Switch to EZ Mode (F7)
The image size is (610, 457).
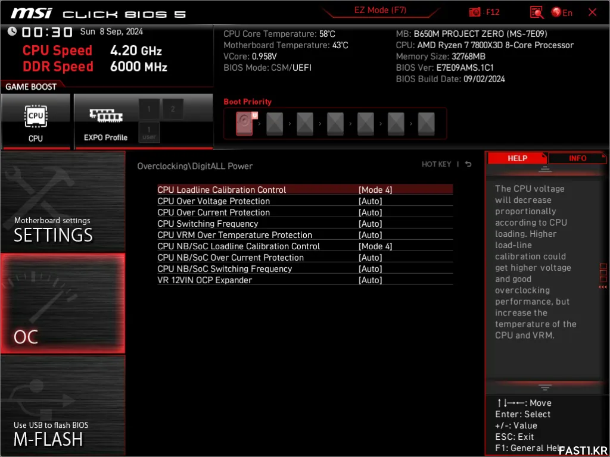click(380, 11)
